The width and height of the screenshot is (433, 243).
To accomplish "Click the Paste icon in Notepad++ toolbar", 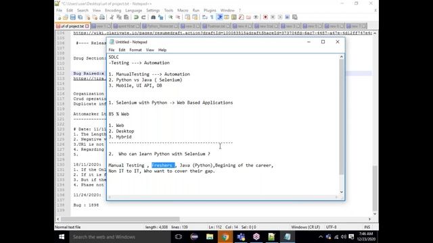I will click(127, 17).
